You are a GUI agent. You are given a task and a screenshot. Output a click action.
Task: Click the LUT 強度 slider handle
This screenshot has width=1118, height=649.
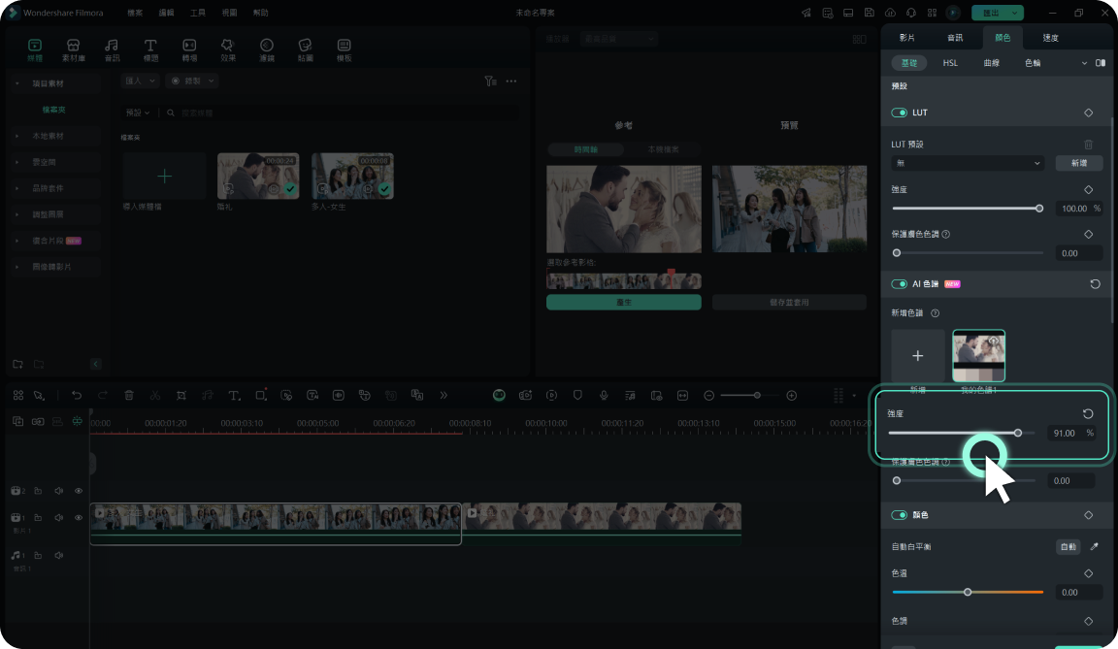(1039, 208)
